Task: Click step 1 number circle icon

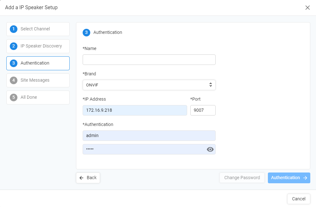Action: pyautogui.click(x=14, y=29)
